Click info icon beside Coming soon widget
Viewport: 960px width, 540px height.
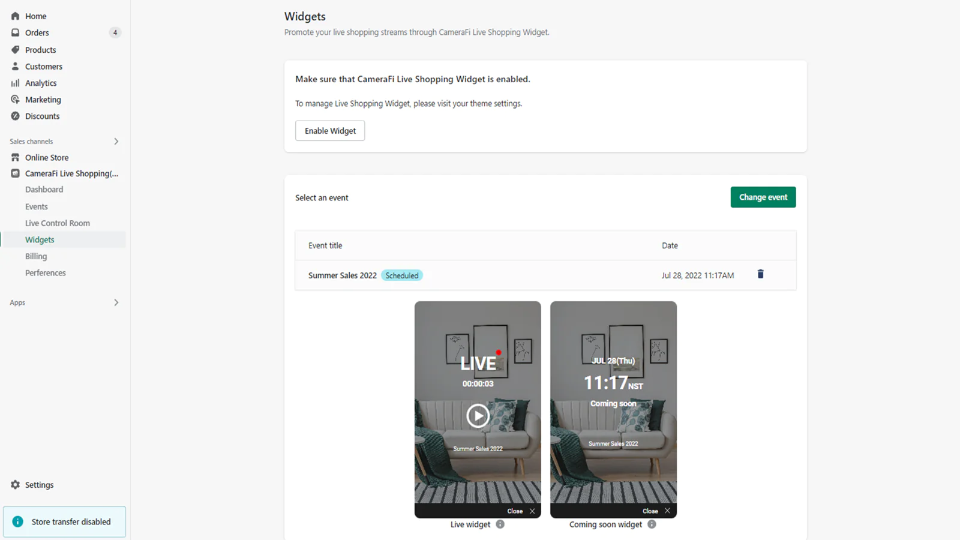tap(652, 524)
